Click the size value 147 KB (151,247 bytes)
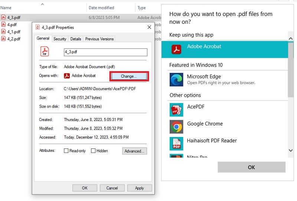Screen dimensions: 297x201 83,98
